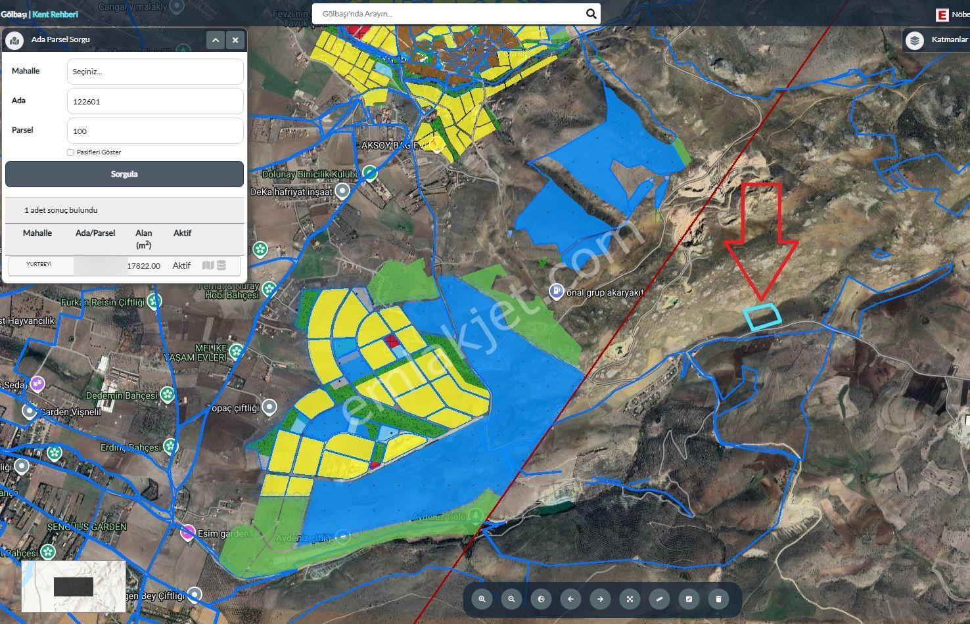The width and height of the screenshot is (970, 624).
Task: Click the red E pharmacy (Nöbetçi) icon
Action: coord(942,14)
